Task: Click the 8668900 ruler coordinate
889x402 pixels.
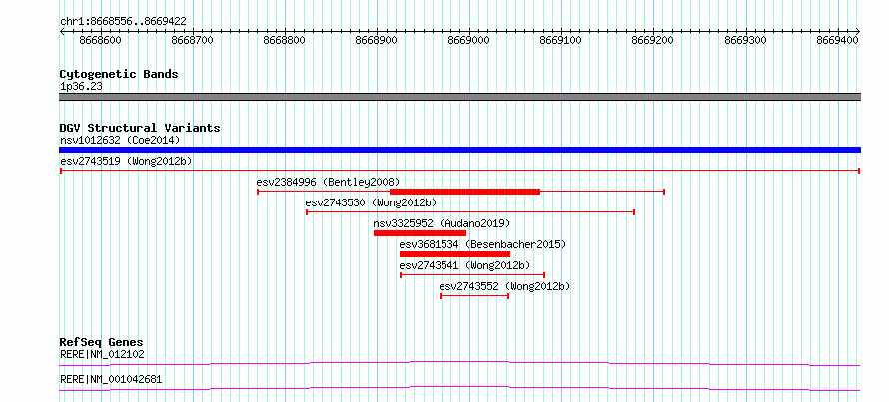Action: (x=377, y=40)
